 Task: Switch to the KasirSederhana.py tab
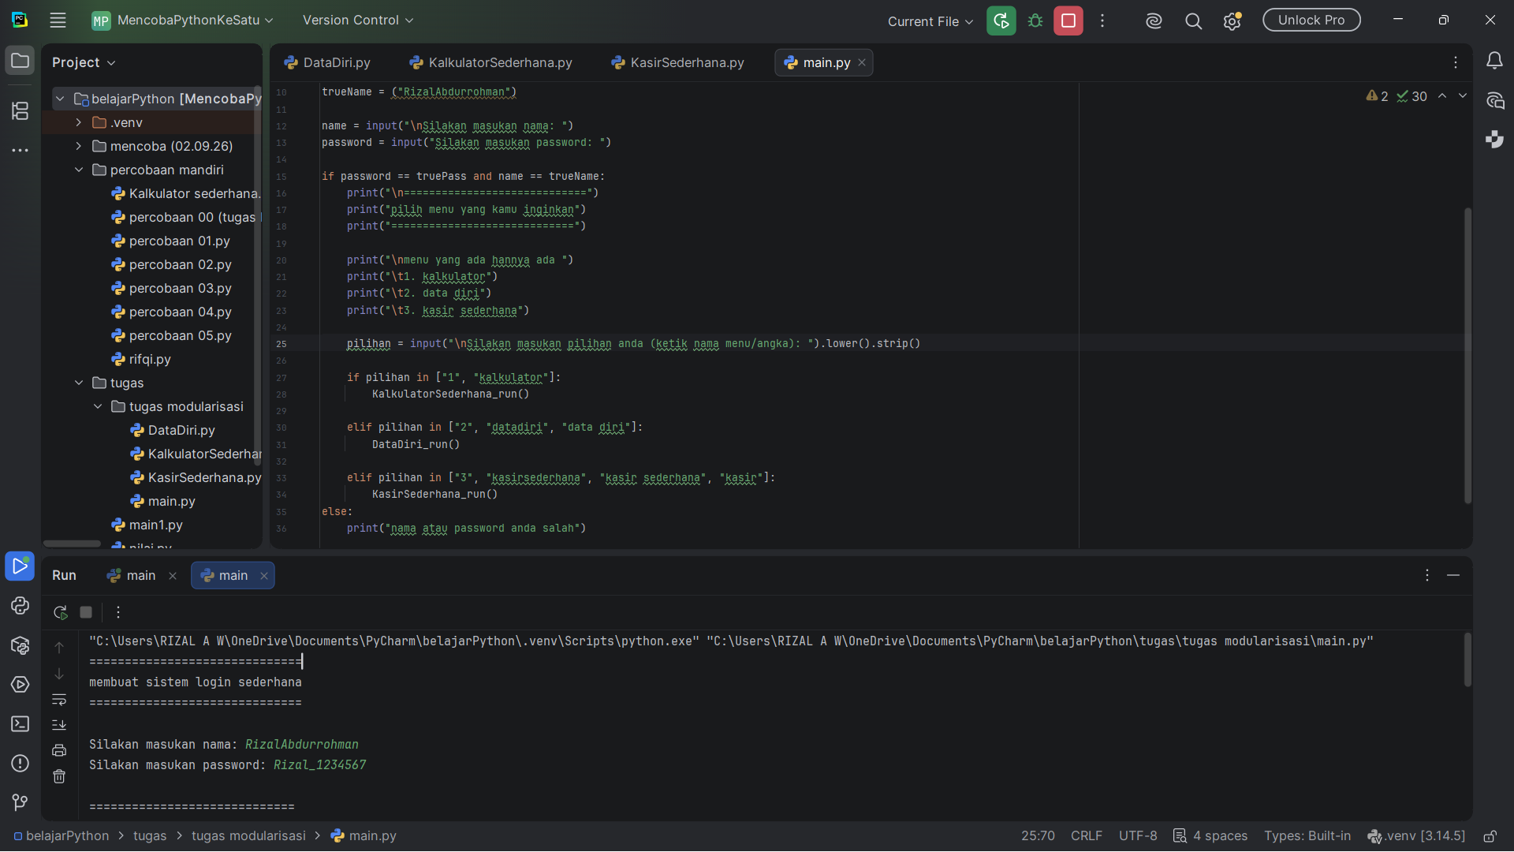(x=678, y=62)
